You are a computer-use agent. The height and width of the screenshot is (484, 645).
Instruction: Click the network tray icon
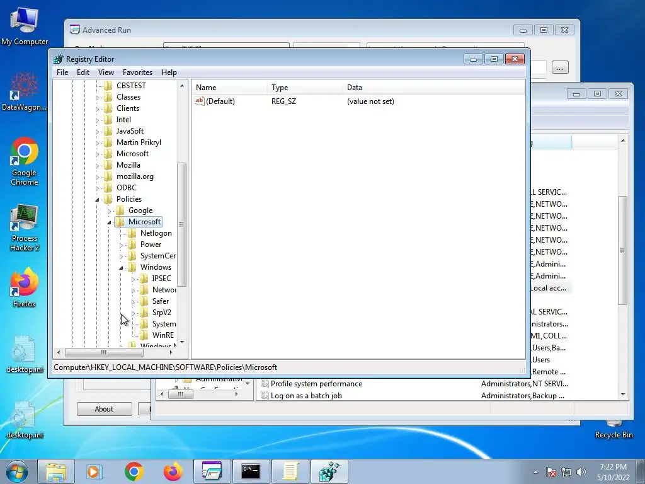click(x=566, y=472)
